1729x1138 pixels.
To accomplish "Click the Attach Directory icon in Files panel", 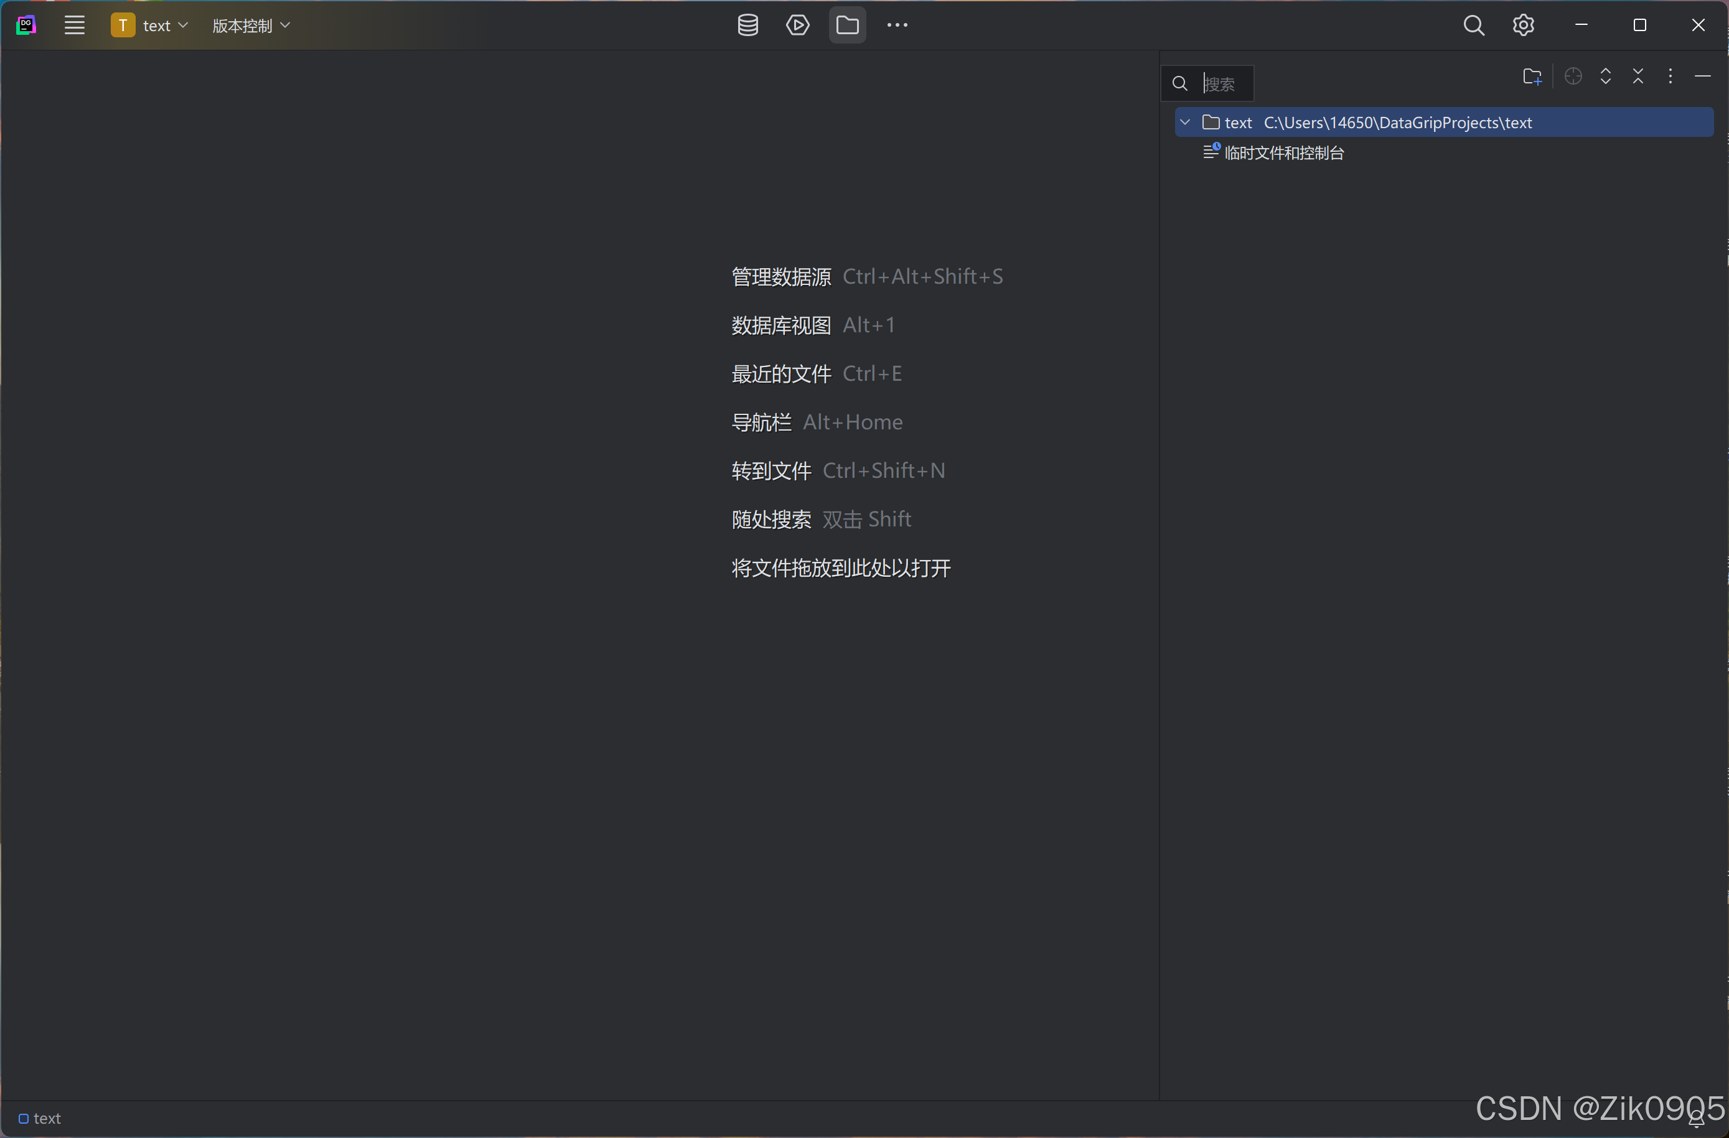I will (x=1532, y=77).
